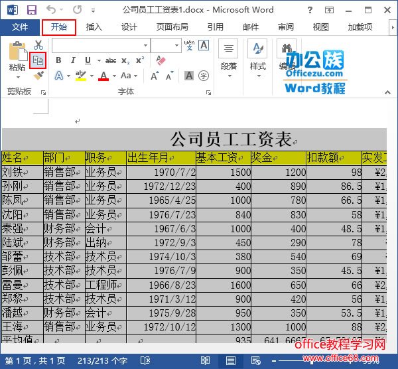
Task: Toggle subscript formatting
Action: [125, 60]
